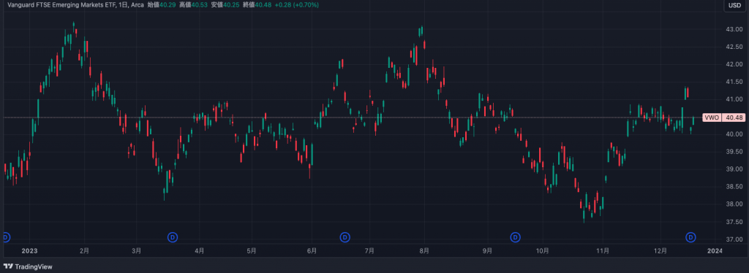Screen dimensions: 749x273
Task: Click 42.50 on the price axis
Action: 734,47
